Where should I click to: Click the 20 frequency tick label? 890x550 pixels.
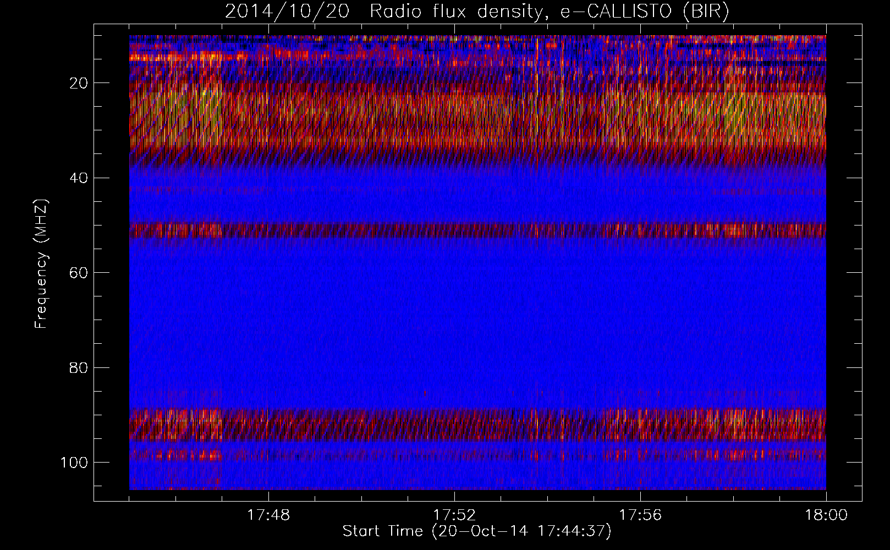tap(79, 83)
